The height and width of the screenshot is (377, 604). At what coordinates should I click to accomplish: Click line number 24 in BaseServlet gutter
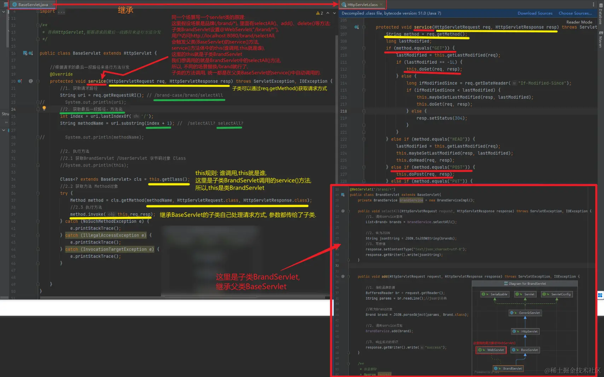(13, 109)
